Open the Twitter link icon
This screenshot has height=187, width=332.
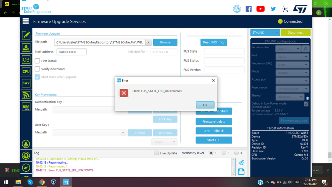273,9
